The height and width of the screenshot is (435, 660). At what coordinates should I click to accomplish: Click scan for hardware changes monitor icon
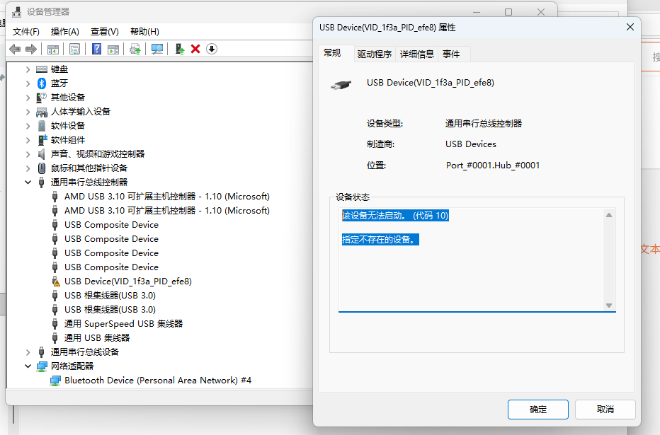click(x=157, y=49)
